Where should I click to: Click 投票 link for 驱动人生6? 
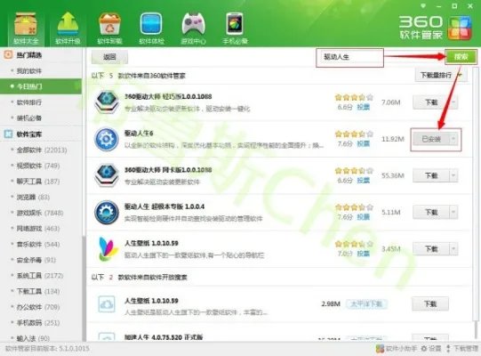tap(364, 144)
